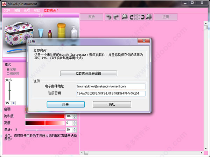Click the 原始 button
Image resolution: width=210 pixels, height=157 pixels.
[92, 17]
